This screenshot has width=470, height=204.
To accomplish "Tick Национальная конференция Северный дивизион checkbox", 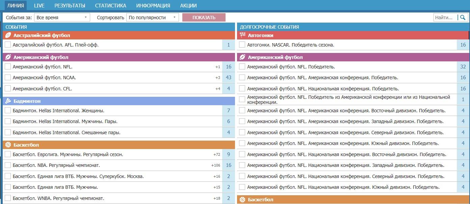I will (x=242, y=176).
